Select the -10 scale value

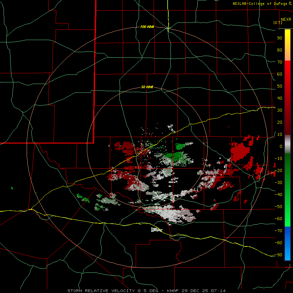[278, 159]
